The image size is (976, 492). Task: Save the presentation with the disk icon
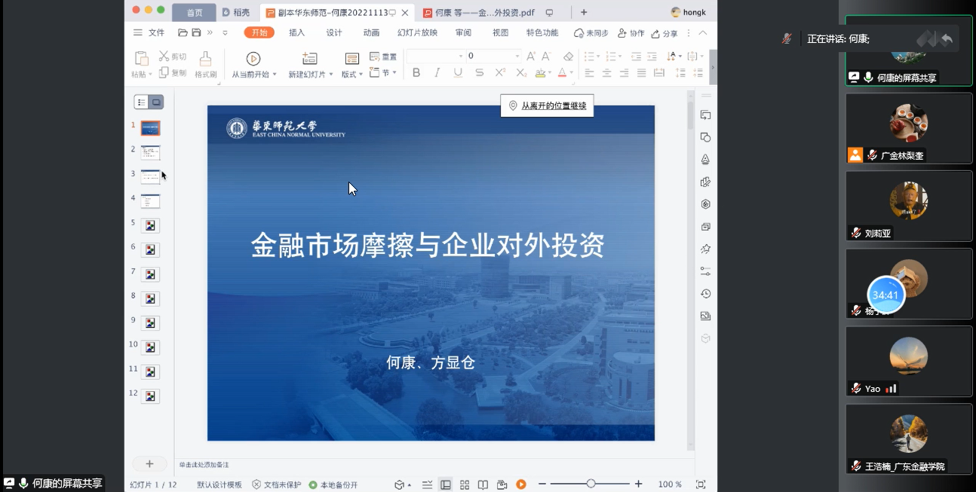tap(196, 33)
